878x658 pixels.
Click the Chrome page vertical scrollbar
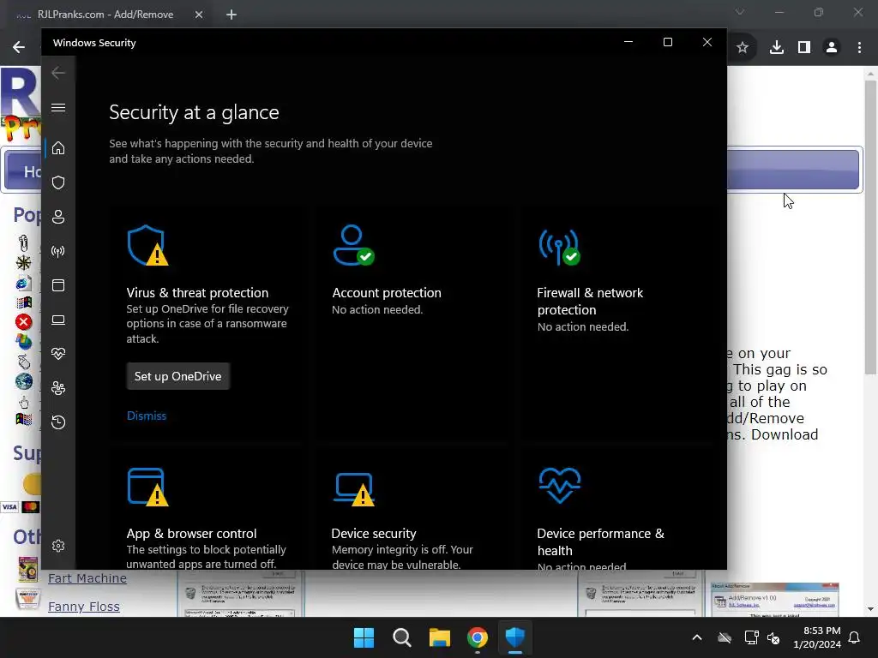click(x=870, y=228)
